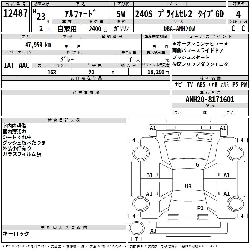Click the color code 1G3
250x250 pixels.
click(52, 72)
